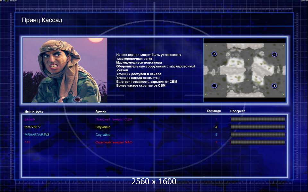Click the minimap preview center
This screenshot has height=192, width=308.
[244, 70]
